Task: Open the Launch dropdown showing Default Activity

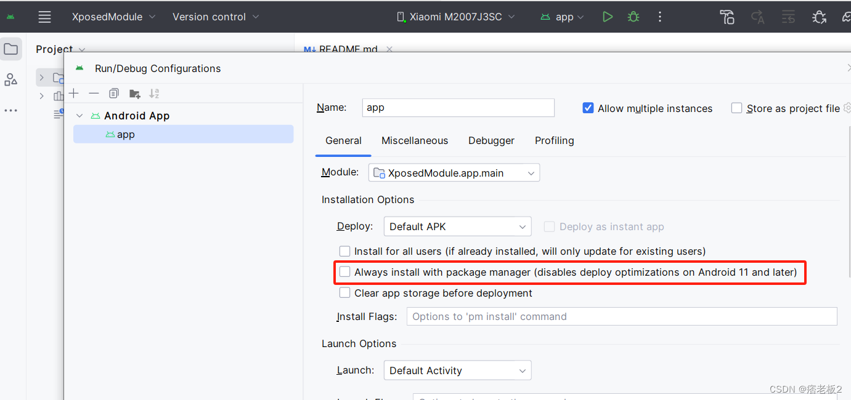Action: tap(457, 370)
